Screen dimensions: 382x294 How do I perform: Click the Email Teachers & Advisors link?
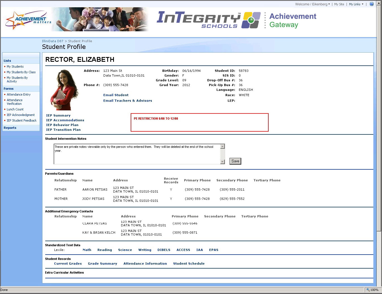tap(128, 101)
